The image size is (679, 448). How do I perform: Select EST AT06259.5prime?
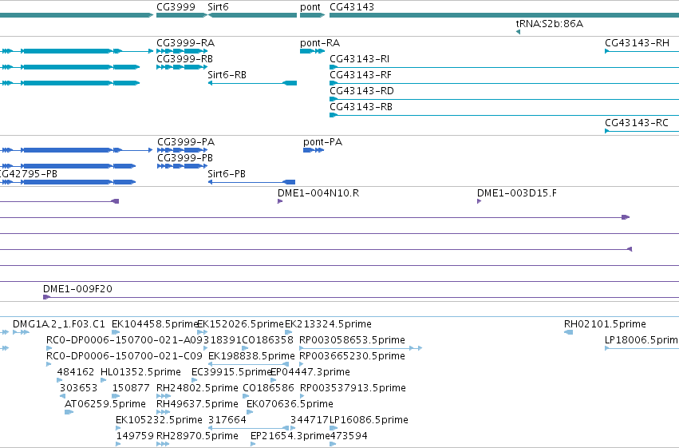click(x=105, y=404)
